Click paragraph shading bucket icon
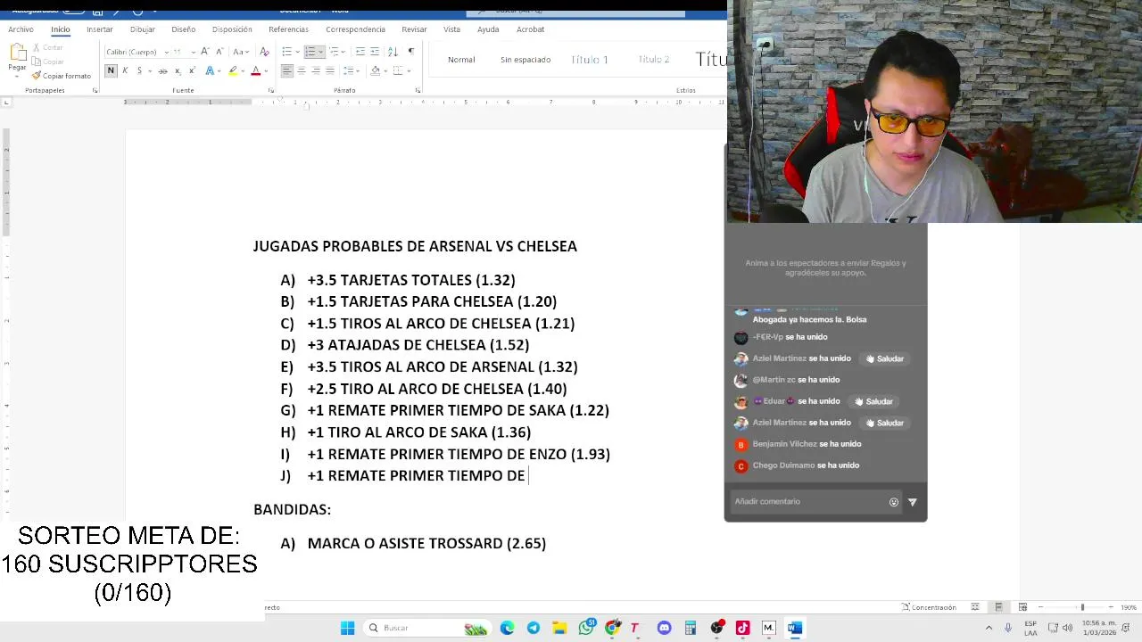This screenshot has width=1142, height=642. [x=375, y=70]
